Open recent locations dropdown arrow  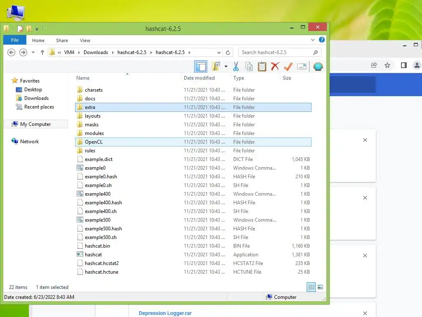pos(33,52)
